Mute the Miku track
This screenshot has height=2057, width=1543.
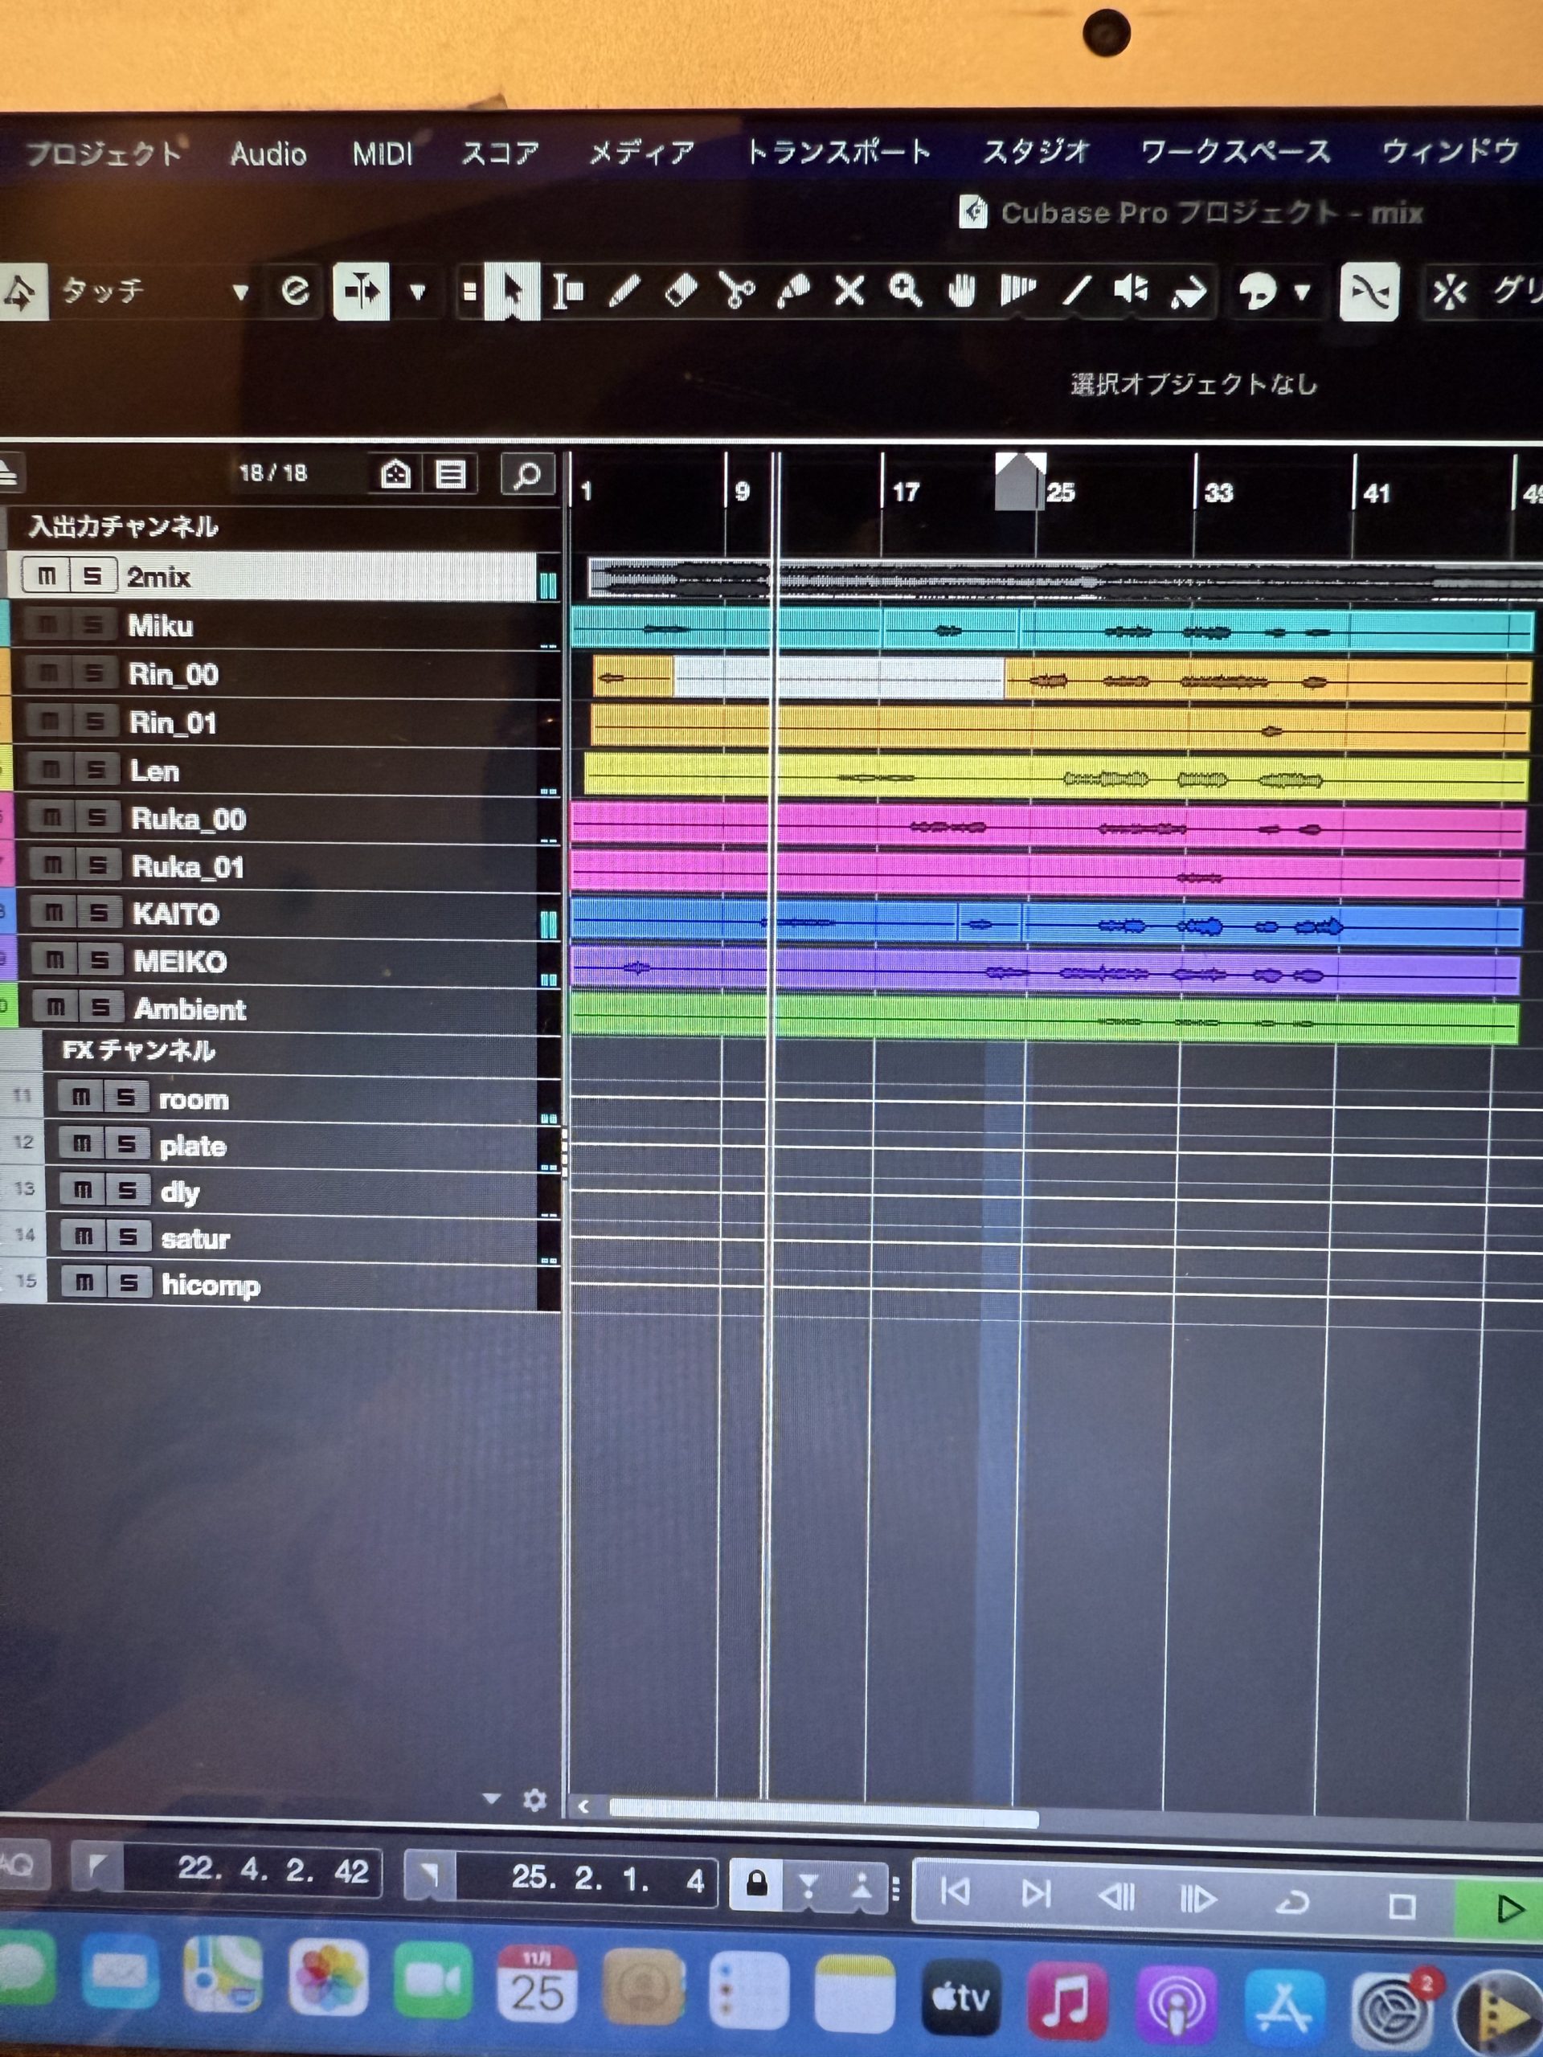click(x=48, y=625)
